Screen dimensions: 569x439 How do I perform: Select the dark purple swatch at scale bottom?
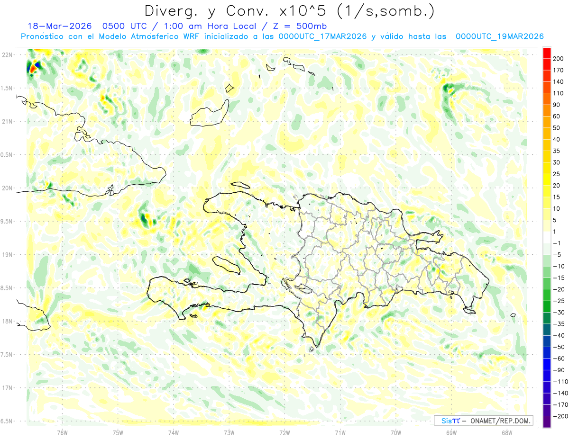pyautogui.click(x=547, y=421)
